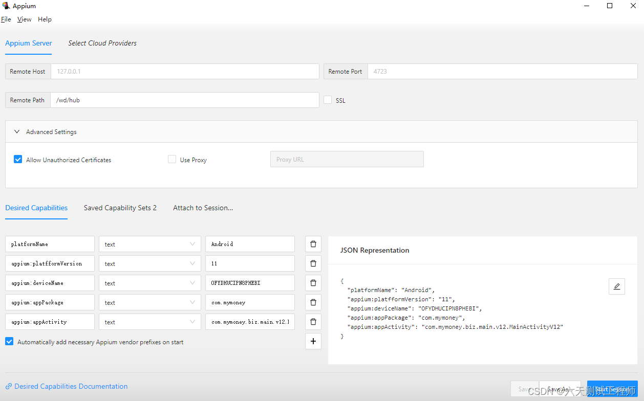Click the Remote Port label

tap(346, 72)
